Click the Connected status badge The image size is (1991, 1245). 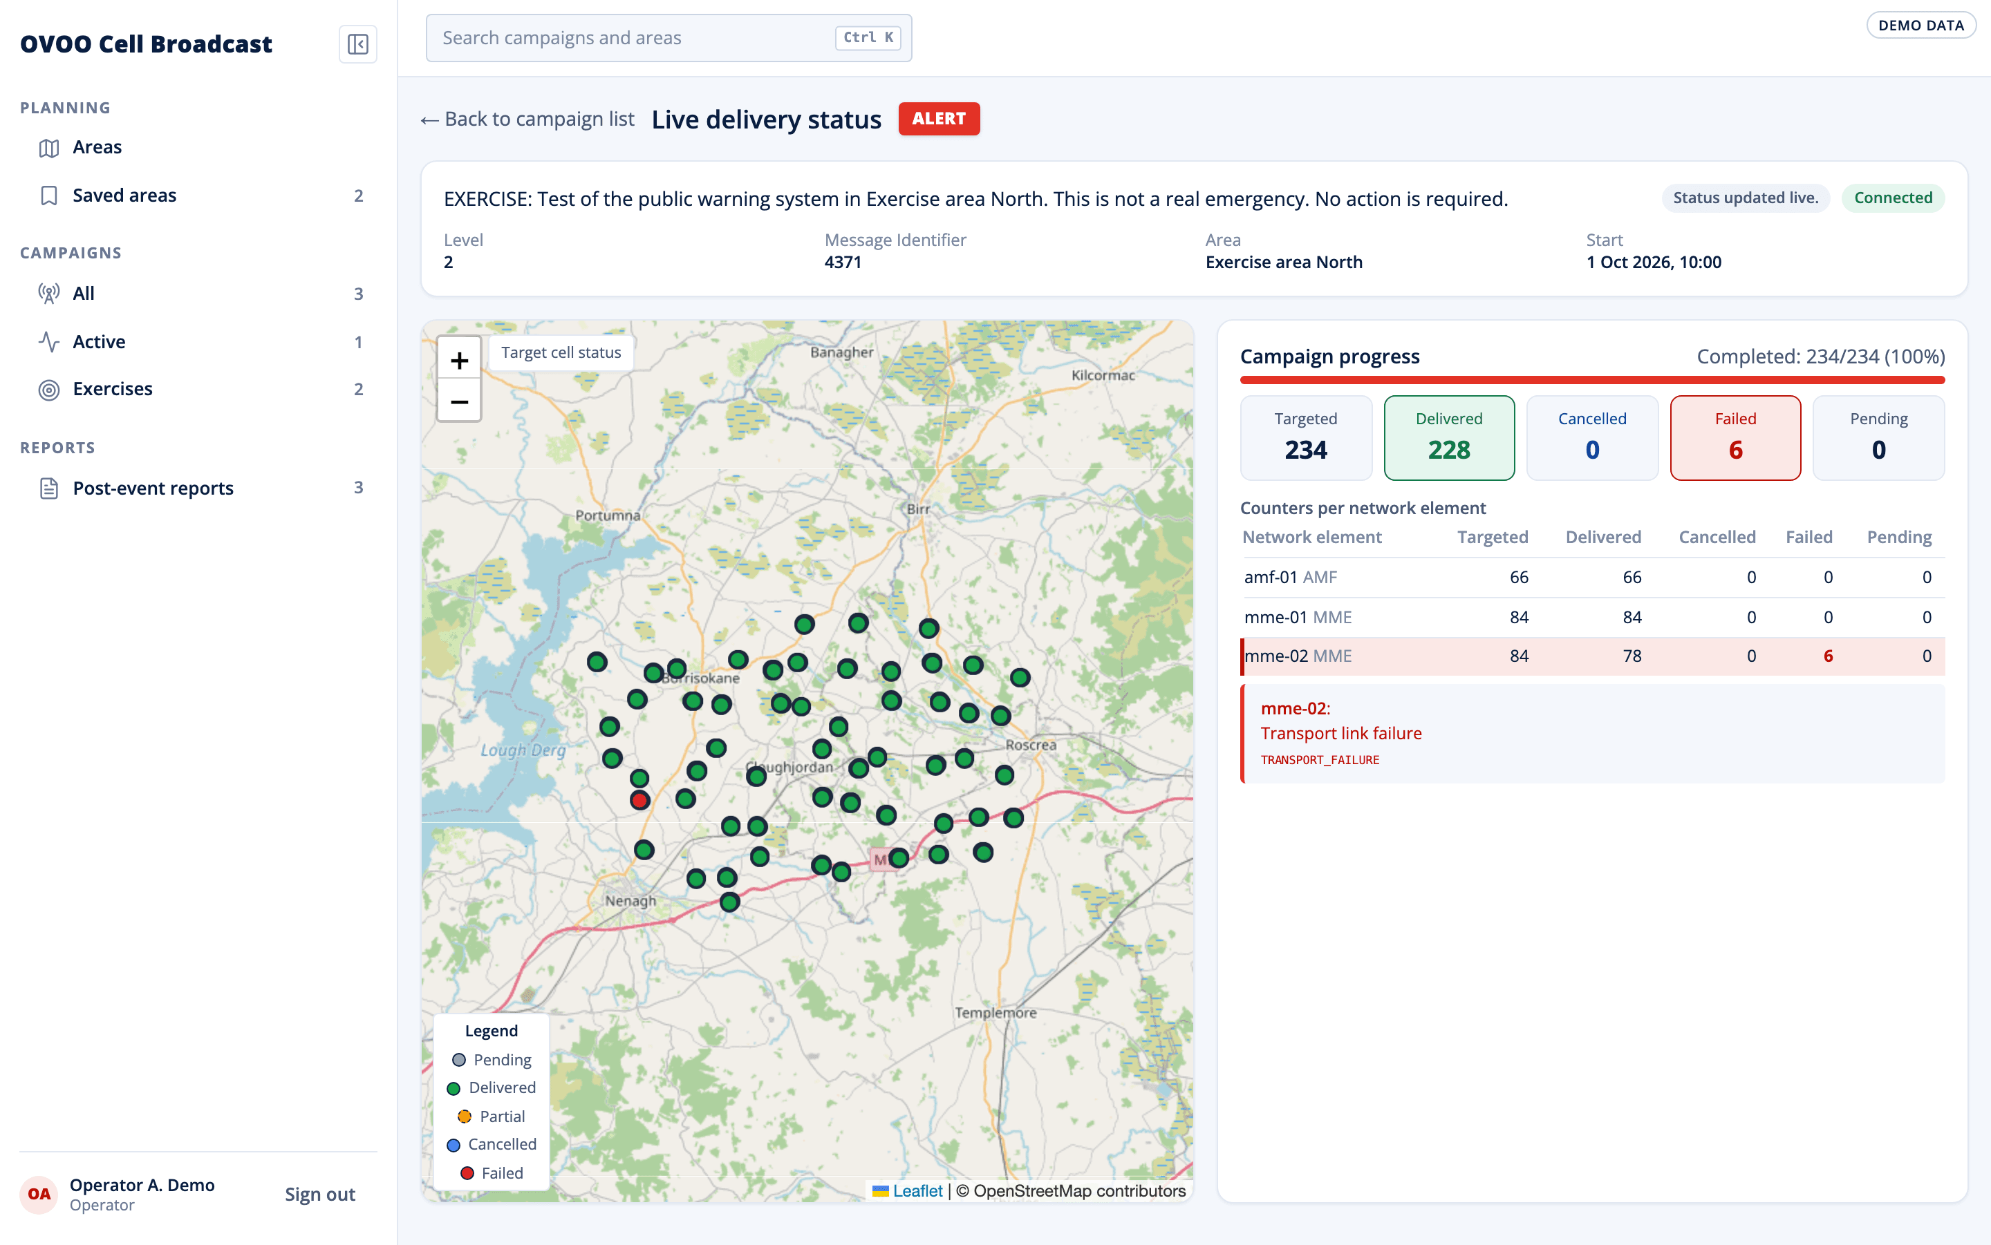pos(1892,198)
